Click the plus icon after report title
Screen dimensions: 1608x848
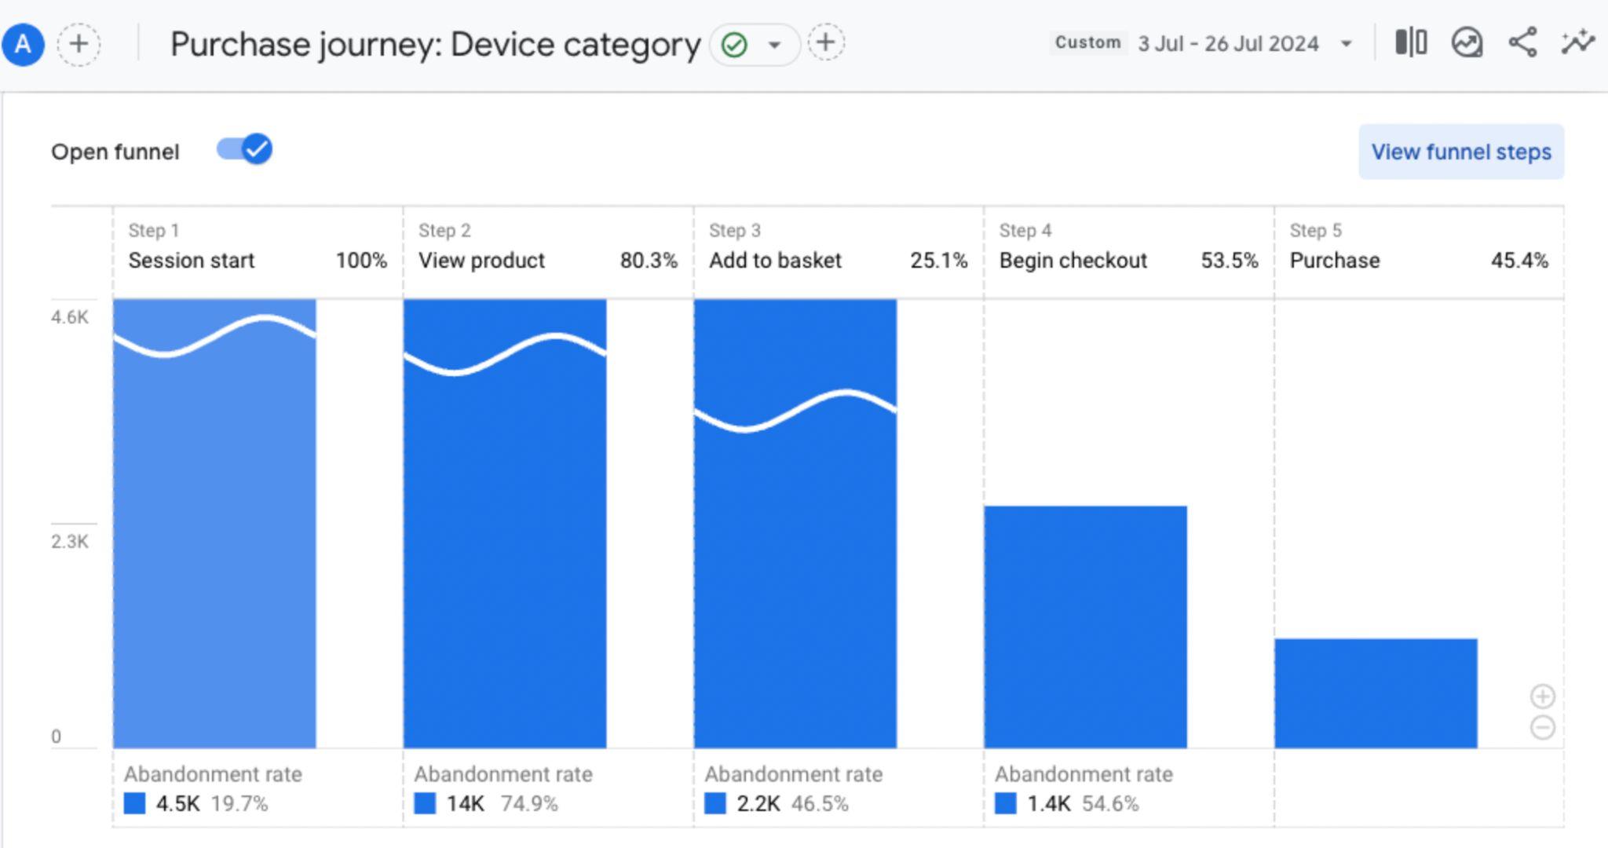pos(825,42)
